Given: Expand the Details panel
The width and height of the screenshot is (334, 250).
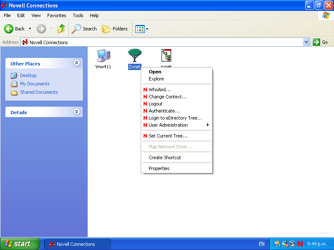Looking at the screenshot, I should tap(77, 111).
